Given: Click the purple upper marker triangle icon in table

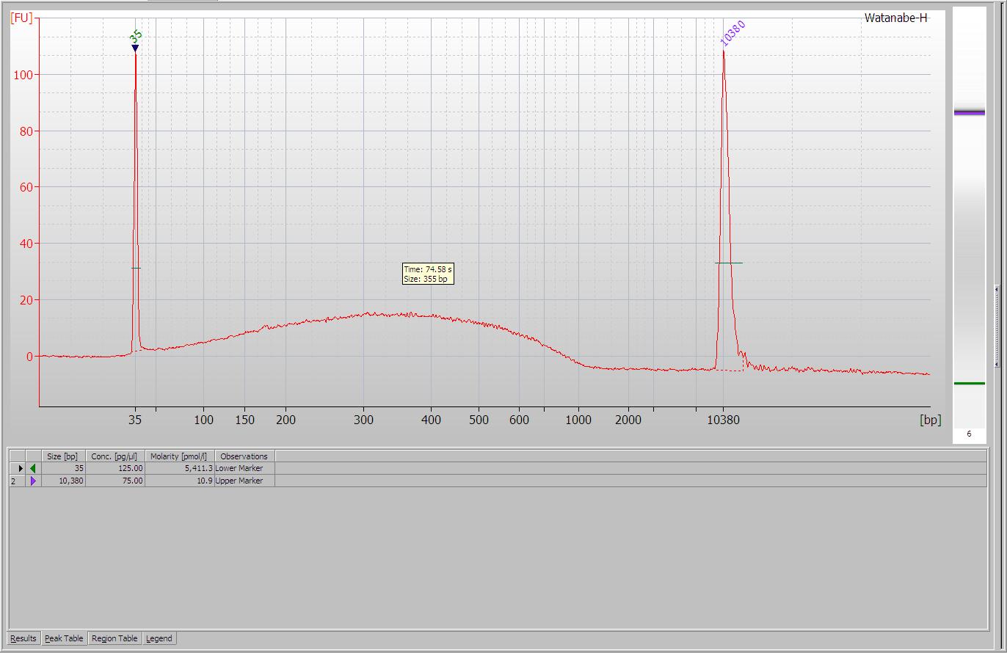Looking at the screenshot, I should 33,481.
